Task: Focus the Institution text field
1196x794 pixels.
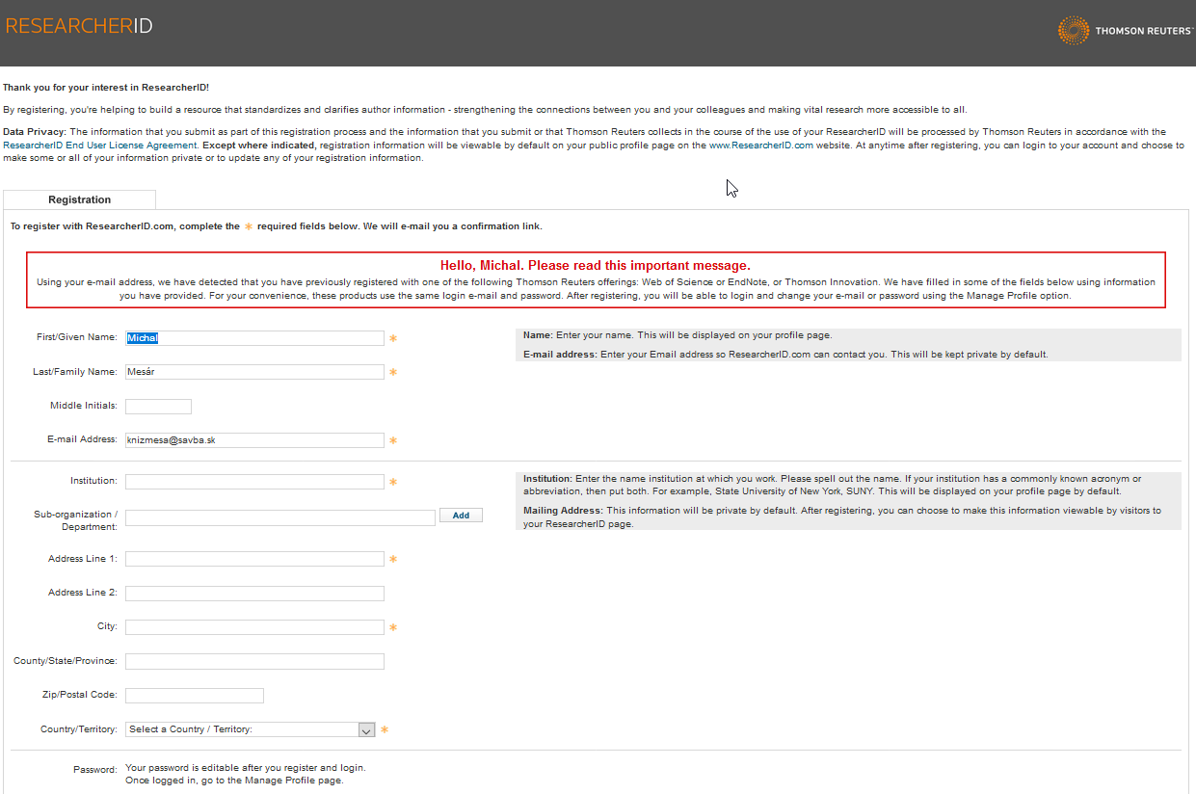Action: [x=254, y=482]
